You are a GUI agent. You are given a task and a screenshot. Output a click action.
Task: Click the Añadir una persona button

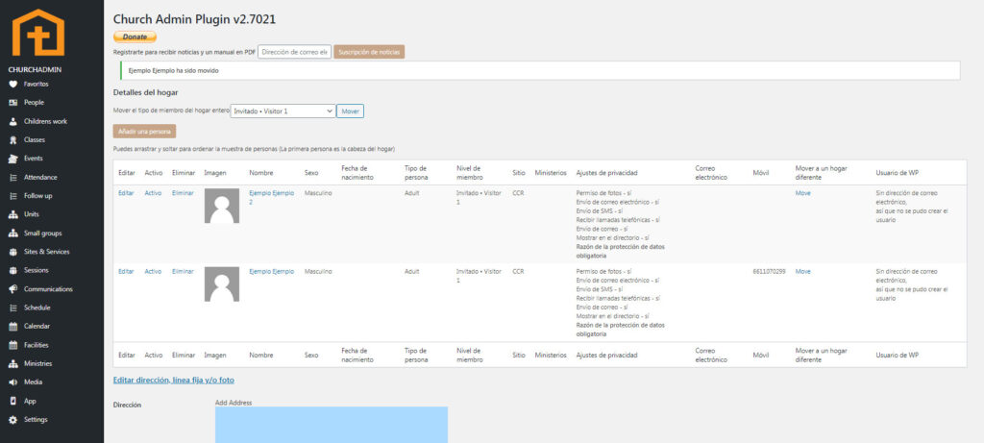pyautogui.click(x=144, y=131)
